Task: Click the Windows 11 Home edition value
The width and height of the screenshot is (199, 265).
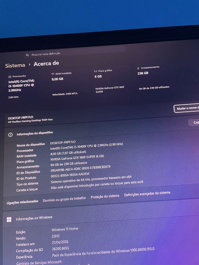Action: (x=65, y=229)
